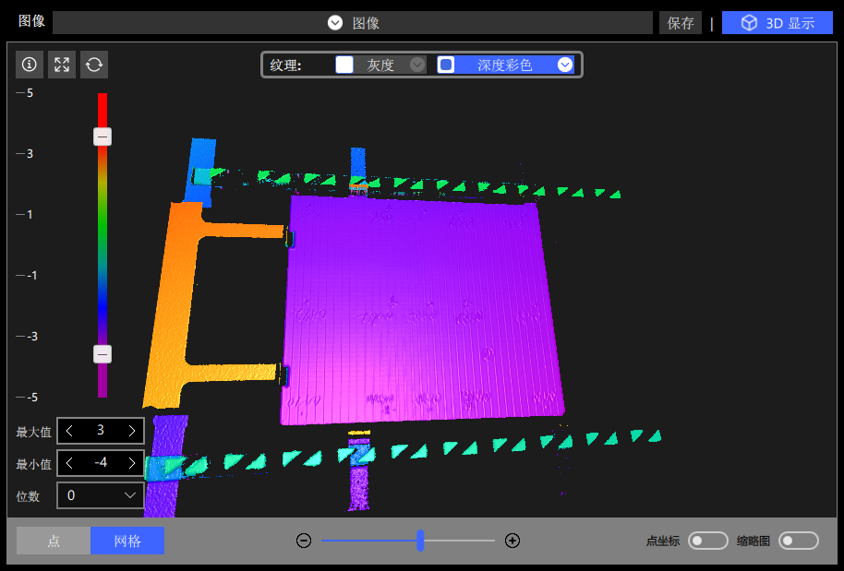The height and width of the screenshot is (571, 844).
Task: Toggle the 点坐标 switch
Action: click(x=708, y=541)
